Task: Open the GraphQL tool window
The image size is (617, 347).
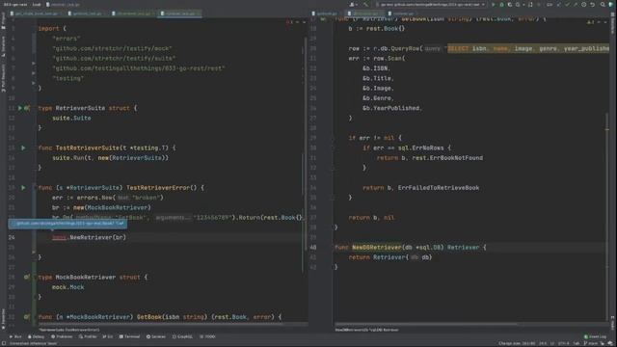Action: 182,336
